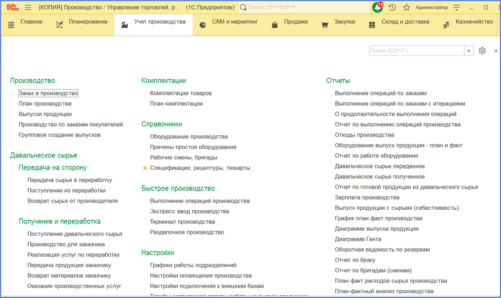Click the global search field in title bar
Image resolution: width=501 pixels, height=298 pixels.
tap(304, 8)
